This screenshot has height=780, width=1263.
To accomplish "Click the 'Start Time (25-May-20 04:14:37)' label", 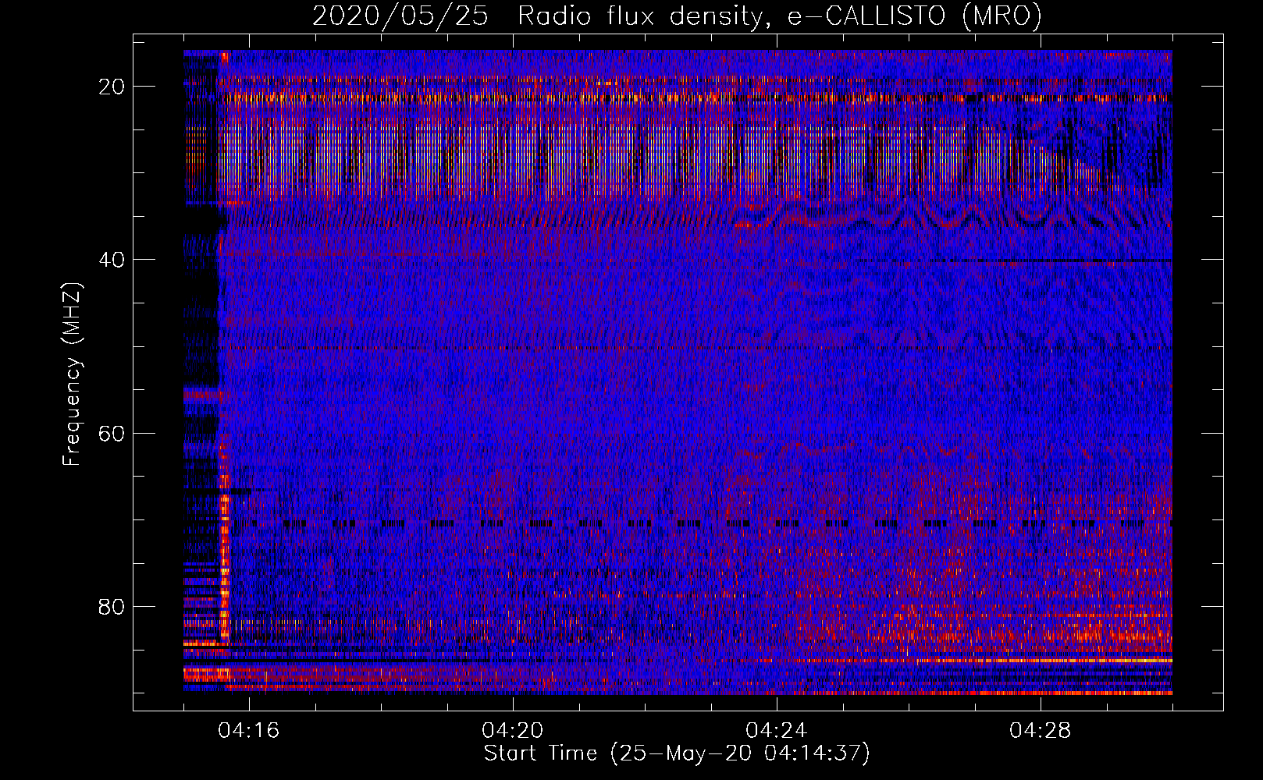I will [x=677, y=753].
